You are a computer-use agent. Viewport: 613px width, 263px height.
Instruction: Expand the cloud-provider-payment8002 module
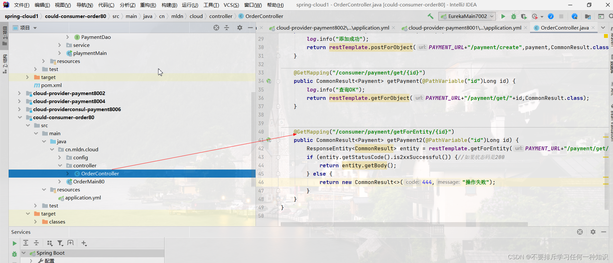pyautogui.click(x=19, y=93)
